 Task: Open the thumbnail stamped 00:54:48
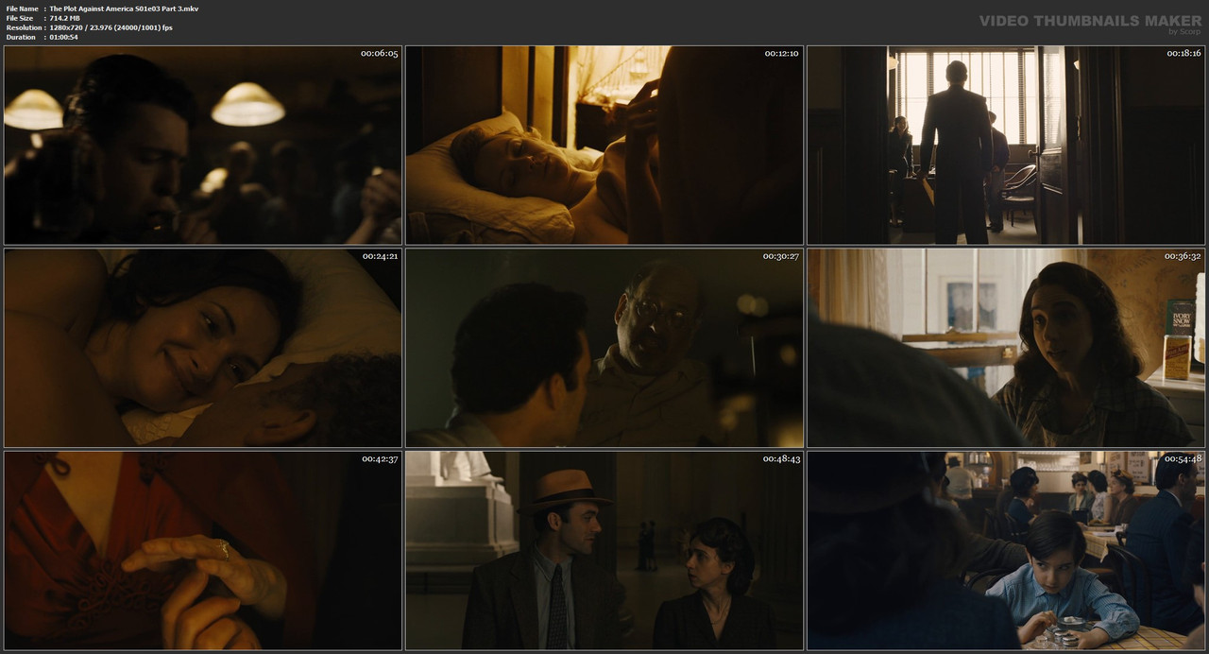tap(1006, 550)
